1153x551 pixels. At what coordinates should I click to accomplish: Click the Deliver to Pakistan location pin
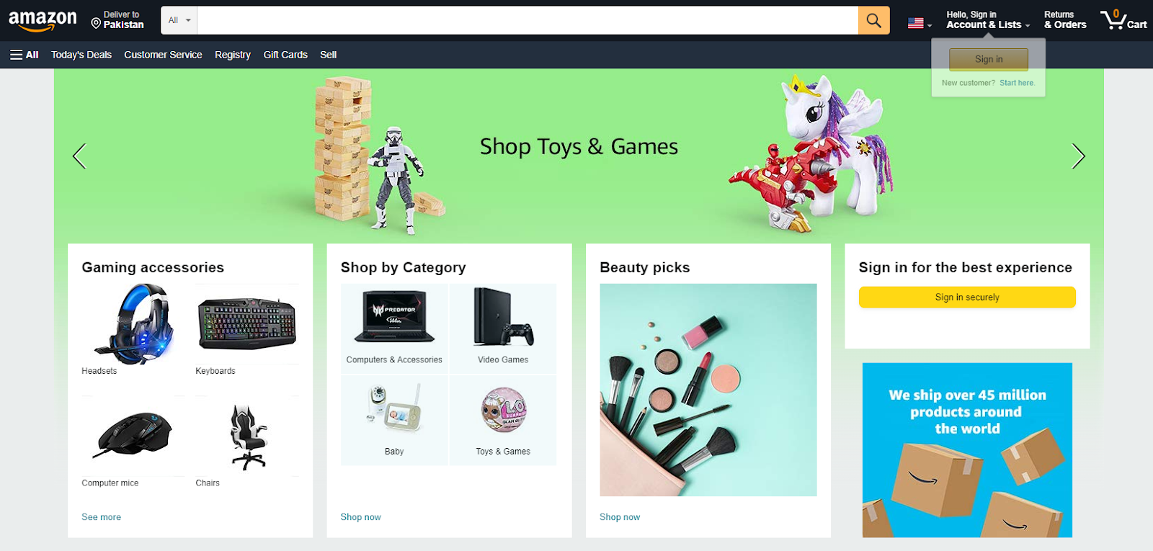[96, 24]
